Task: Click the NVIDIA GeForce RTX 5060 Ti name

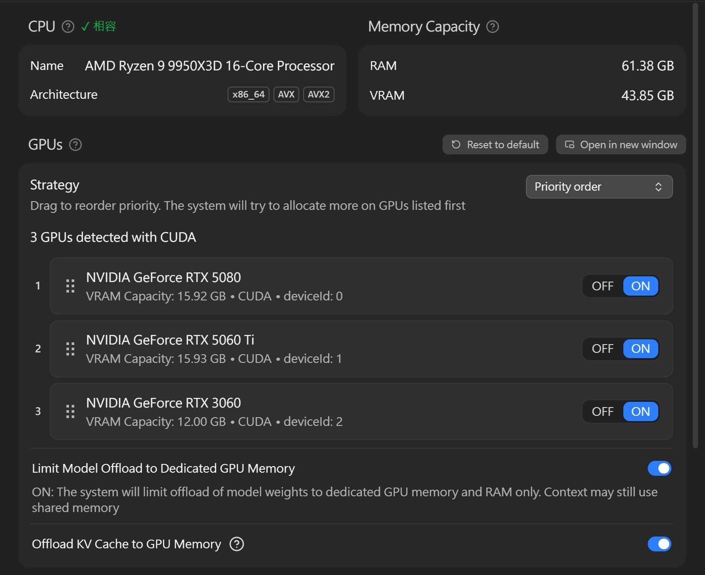Action: [x=170, y=340]
